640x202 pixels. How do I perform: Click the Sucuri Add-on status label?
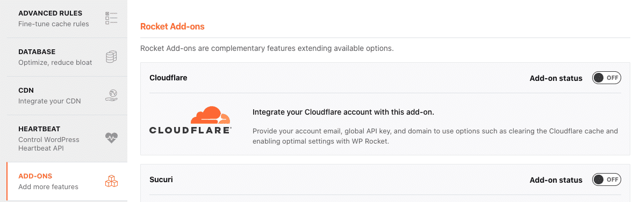556,180
